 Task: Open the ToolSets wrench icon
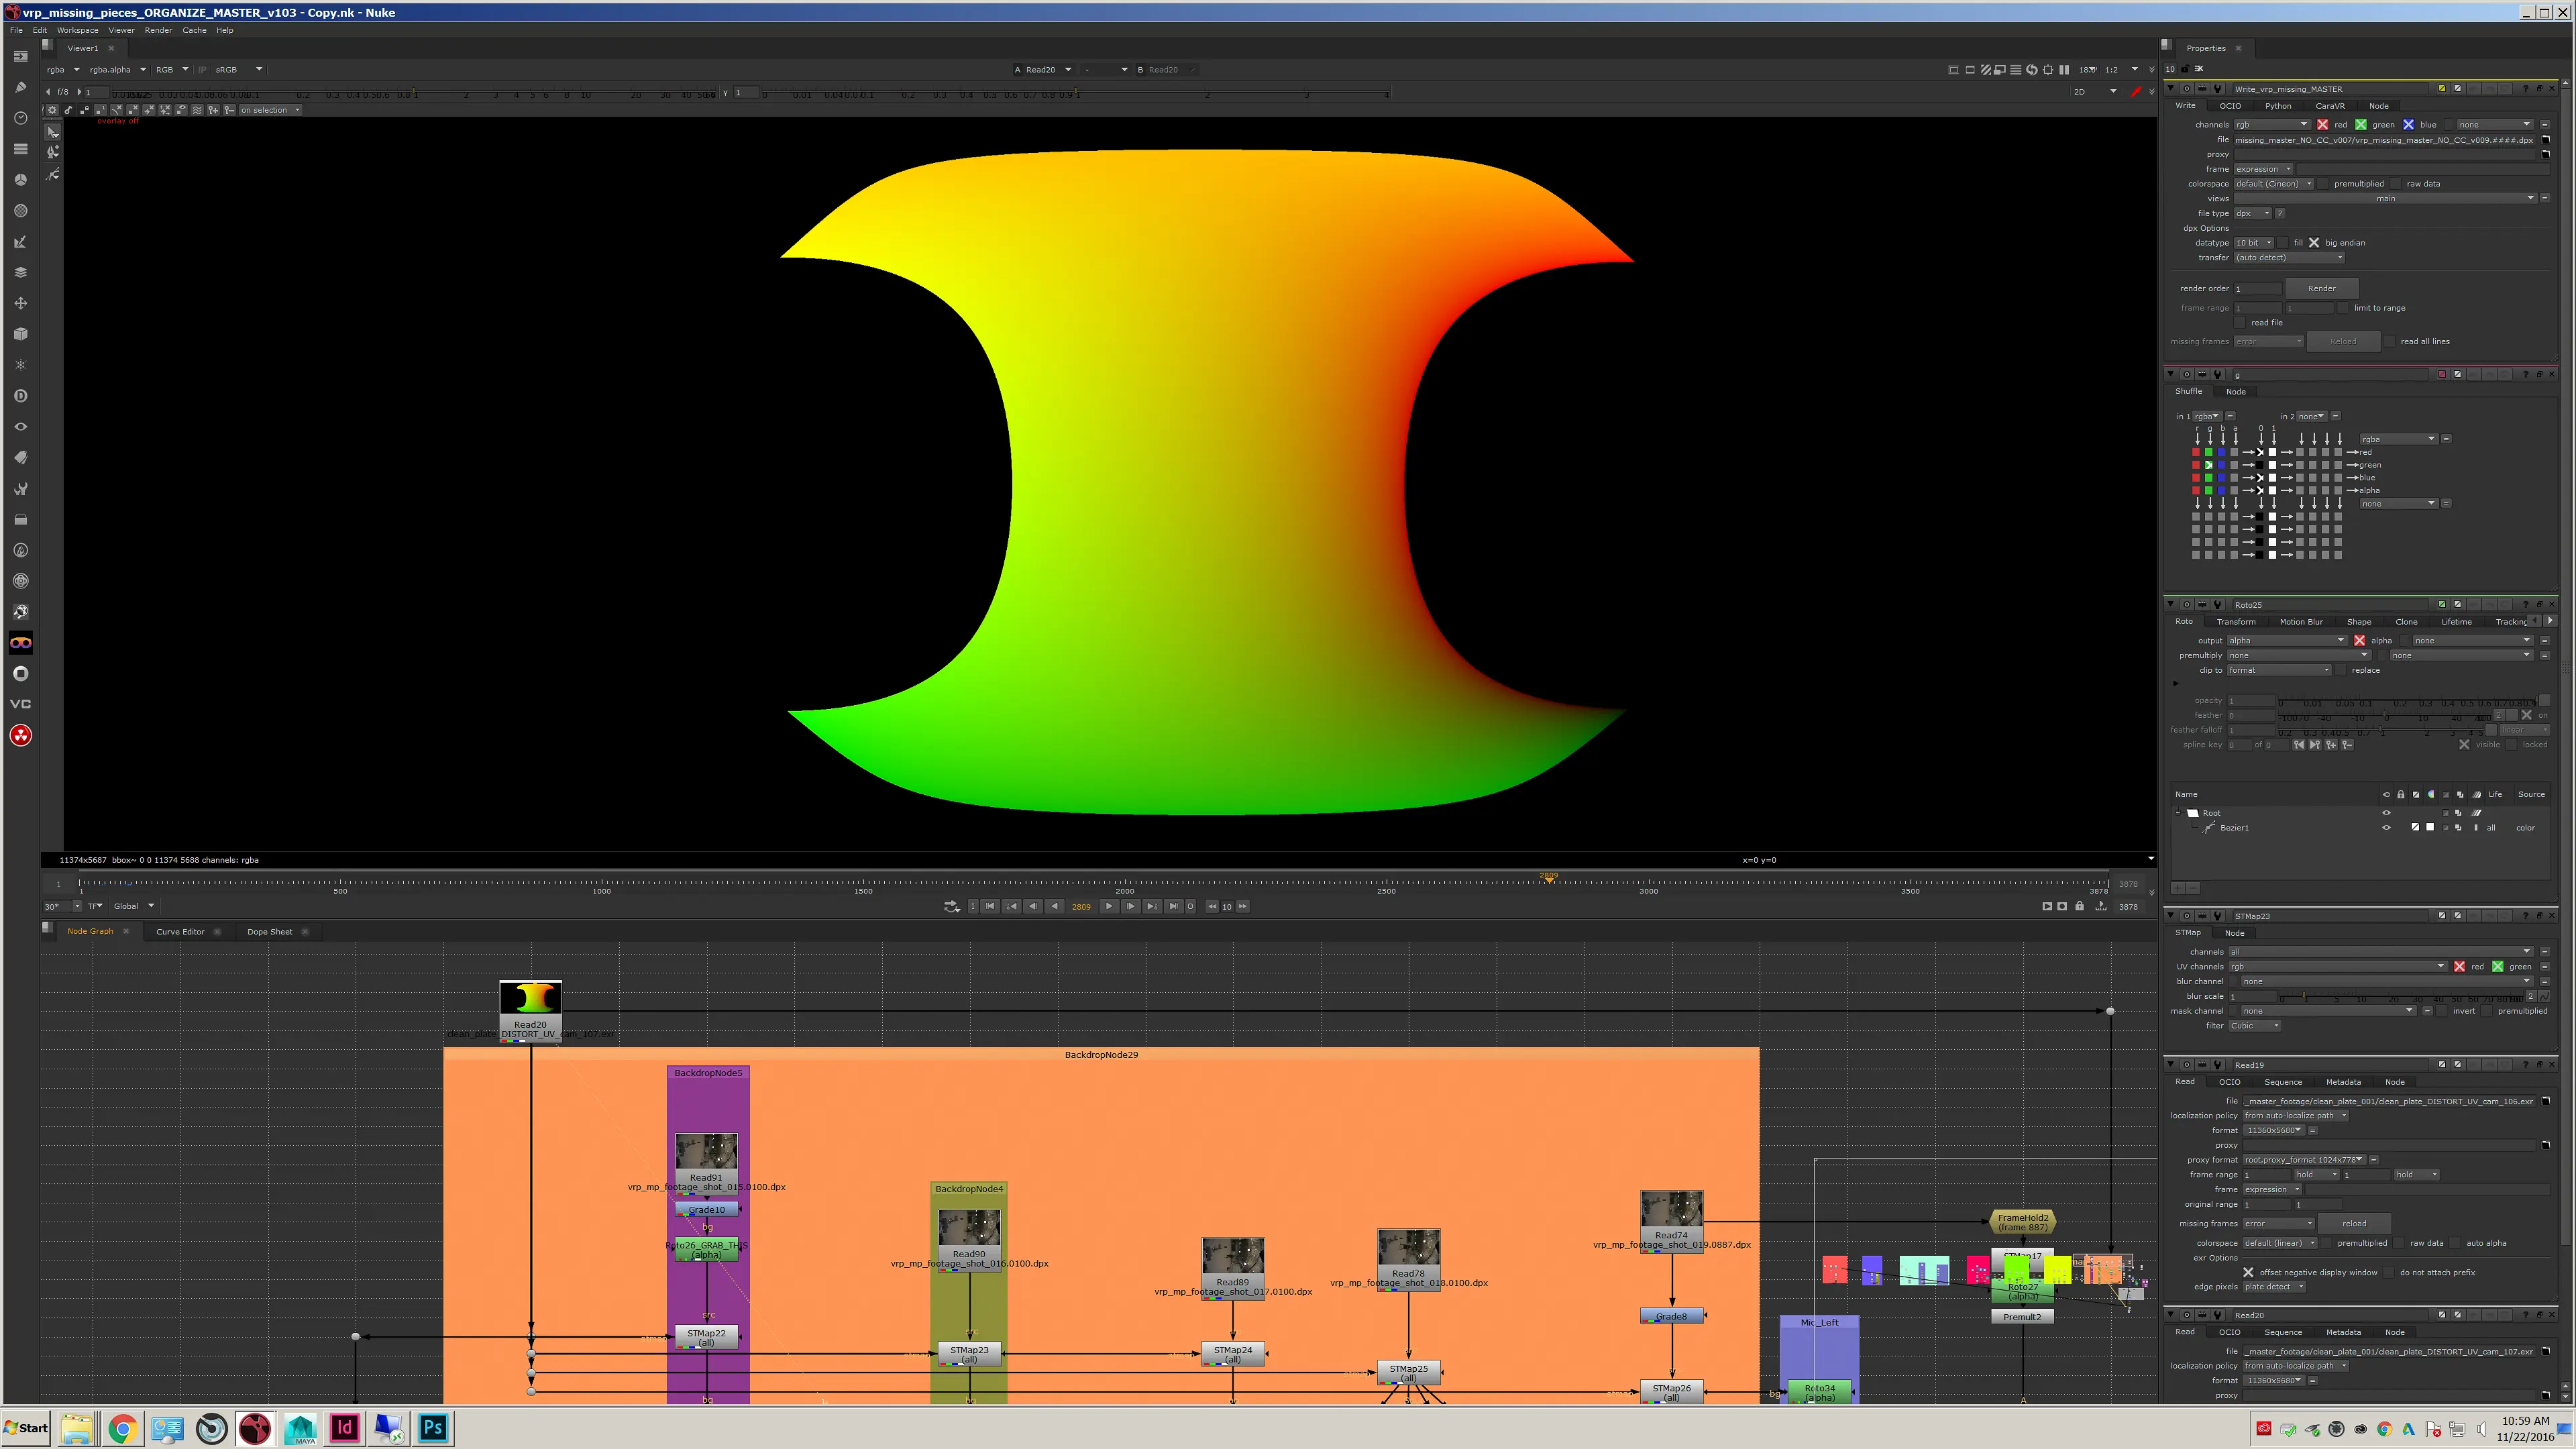click(x=20, y=489)
